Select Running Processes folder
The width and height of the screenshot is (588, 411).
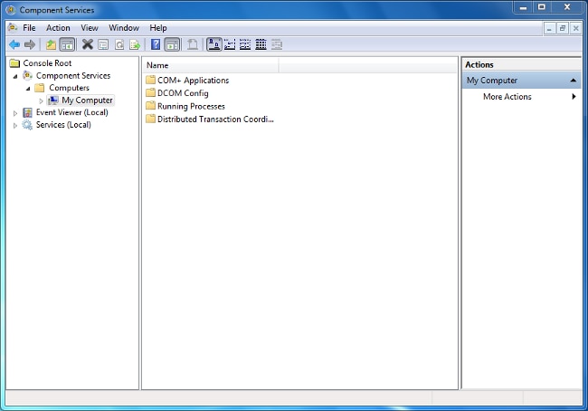[191, 106]
